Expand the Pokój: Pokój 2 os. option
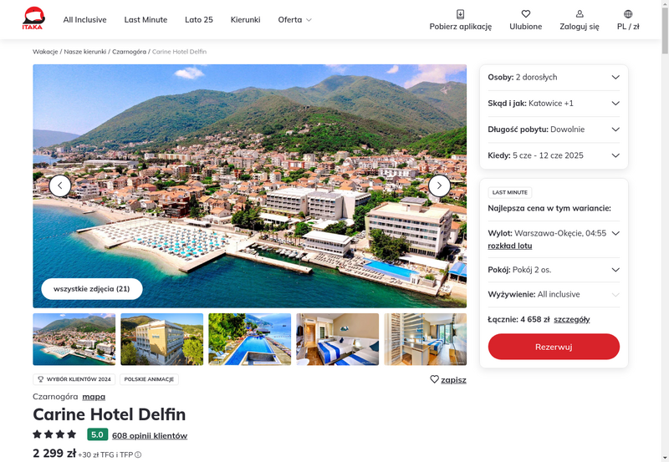Screen dimensions: 669x462 [x=554, y=270]
